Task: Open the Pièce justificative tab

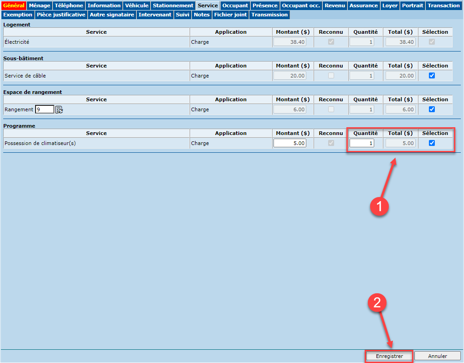Action: coord(61,15)
